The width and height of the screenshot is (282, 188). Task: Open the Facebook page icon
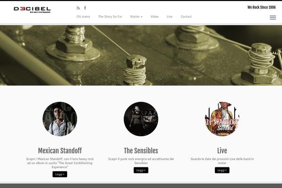[x=85, y=8]
